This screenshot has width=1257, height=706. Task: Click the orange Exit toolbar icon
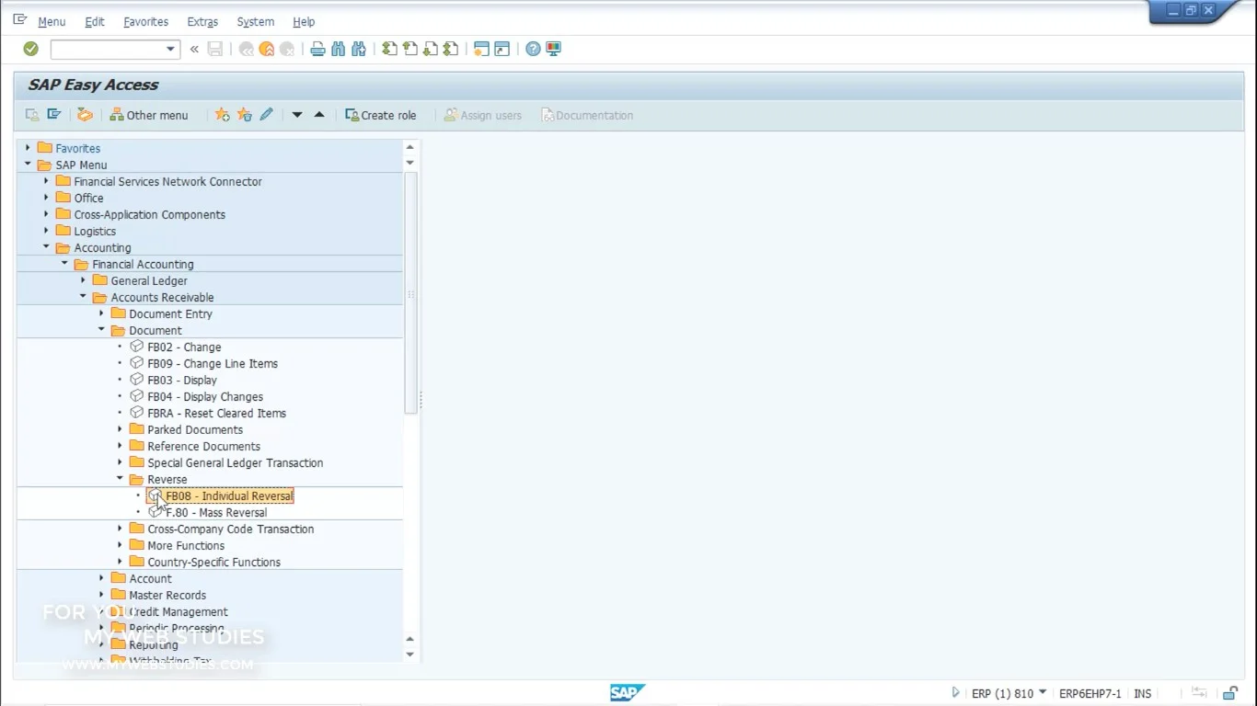(x=266, y=49)
